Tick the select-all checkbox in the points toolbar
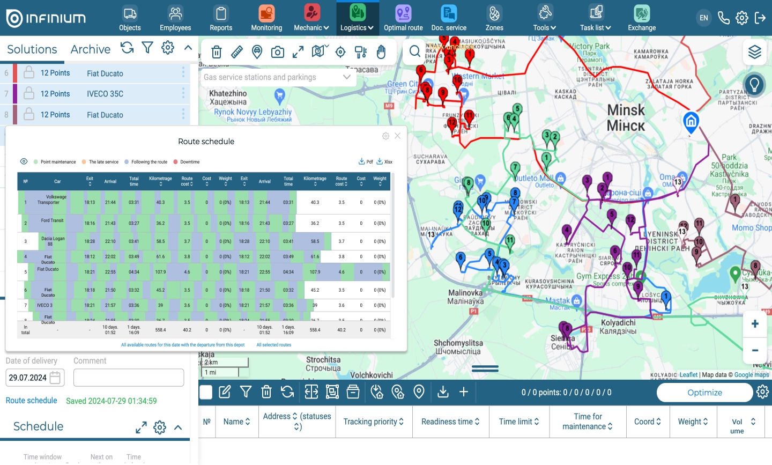Screen dimensions: 772x465 206,393
